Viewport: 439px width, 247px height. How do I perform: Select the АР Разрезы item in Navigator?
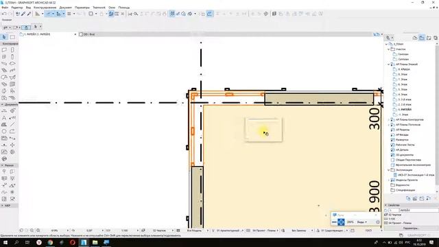coord(403,130)
